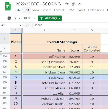Click the Jonathan Short cell
Image resolution: width=108 pixels, height=109 pixels.
click(x=44, y=67)
